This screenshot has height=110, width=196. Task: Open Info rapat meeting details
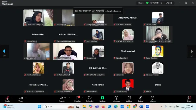pos(116,98)
